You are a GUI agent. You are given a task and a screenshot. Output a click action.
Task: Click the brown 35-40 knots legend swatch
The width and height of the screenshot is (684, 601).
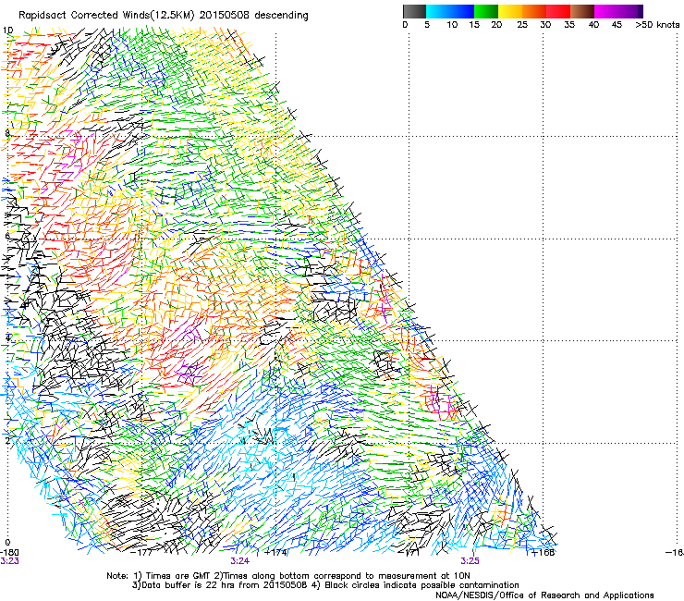point(582,11)
